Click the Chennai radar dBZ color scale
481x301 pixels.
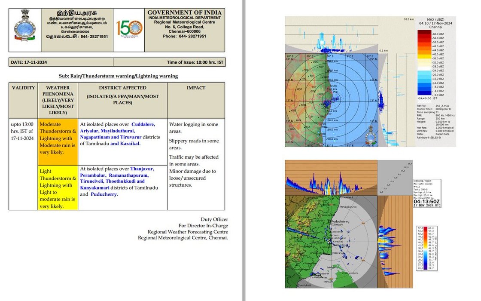click(x=424, y=63)
